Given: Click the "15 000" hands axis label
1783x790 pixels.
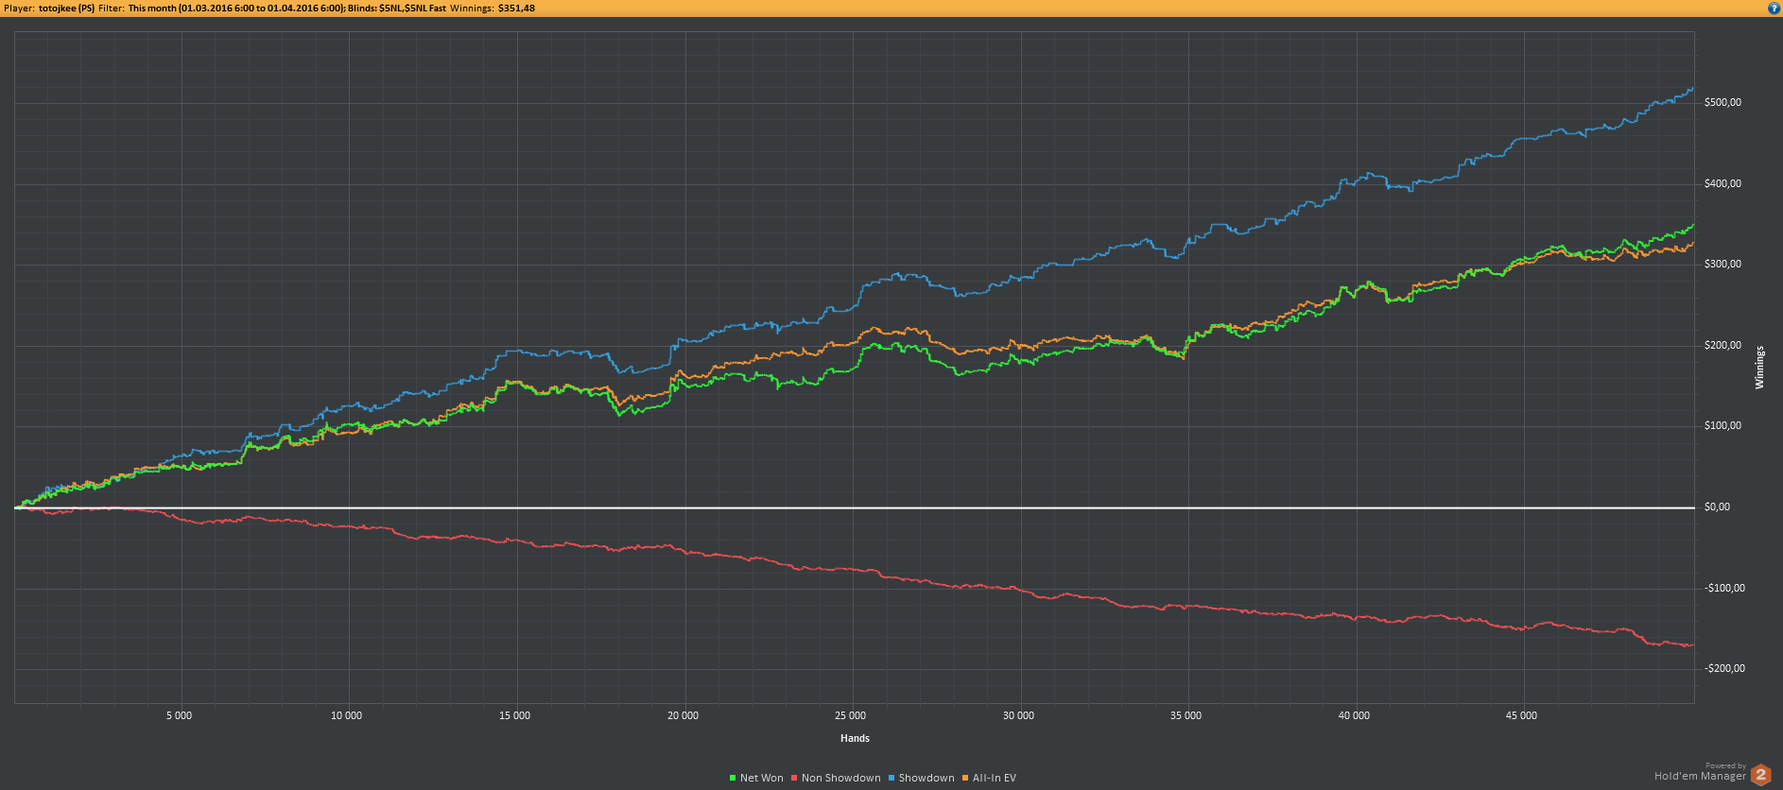Looking at the screenshot, I should 514,715.
